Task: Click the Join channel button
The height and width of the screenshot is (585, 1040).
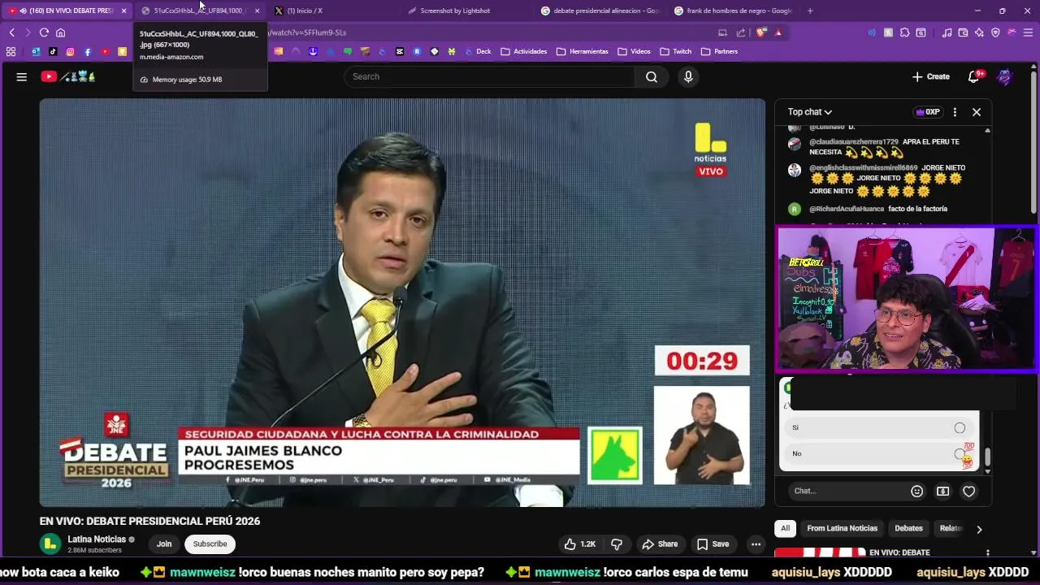Action: pyautogui.click(x=164, y=544)
